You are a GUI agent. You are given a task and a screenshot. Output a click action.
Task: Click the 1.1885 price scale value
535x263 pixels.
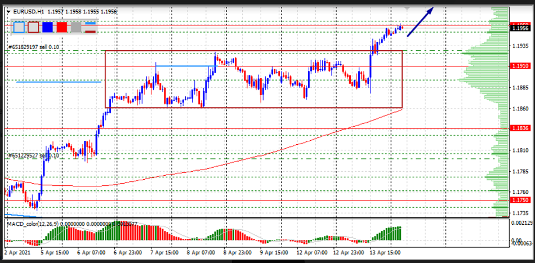pos(520,88)
